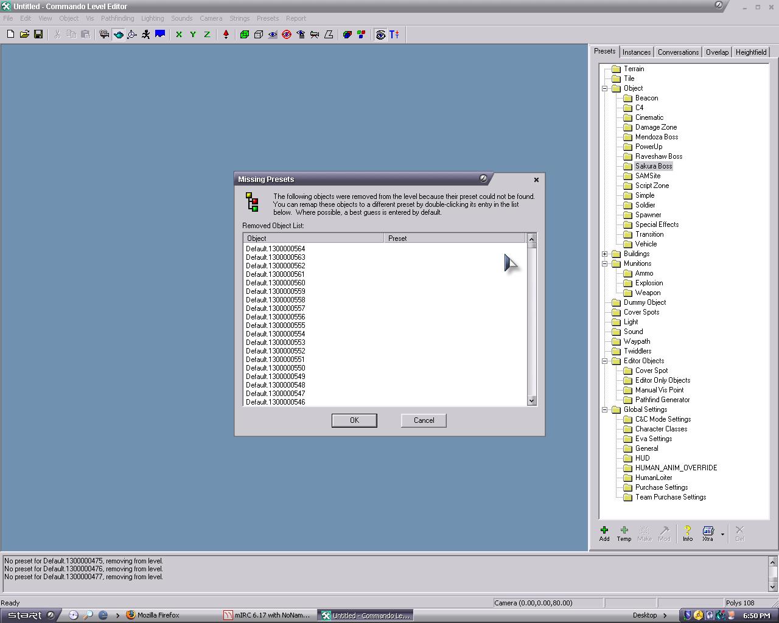Screen dimensions: 779x623
Task: Click the green Z axis restriction icon
Action: tap(207, 35)
